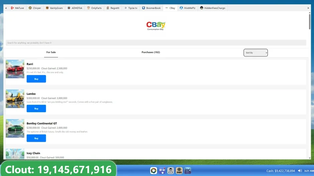Click the OnlyFarts tab icon
314x176 pixels.
pyautogui.click(x=88, y=8)
